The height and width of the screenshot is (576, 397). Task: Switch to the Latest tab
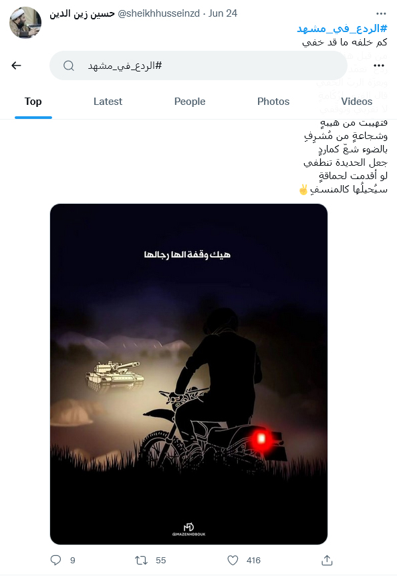tap(108, 102)
